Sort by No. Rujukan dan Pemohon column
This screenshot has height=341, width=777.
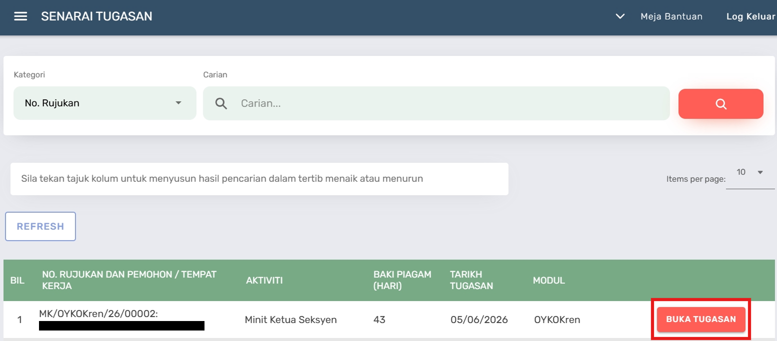[129, 281]
